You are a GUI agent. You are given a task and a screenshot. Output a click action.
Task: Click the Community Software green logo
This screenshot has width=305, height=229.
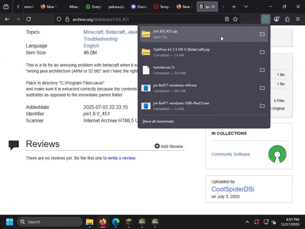[x=277, y=154]
